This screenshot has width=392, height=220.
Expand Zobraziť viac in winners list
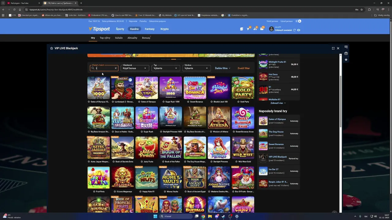tap(278, 103)
